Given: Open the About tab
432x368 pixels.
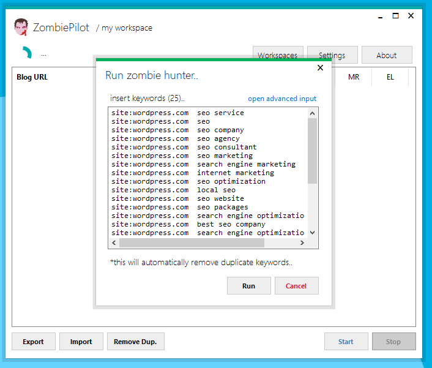Looking at the screenshot, I should coord(387,55).
